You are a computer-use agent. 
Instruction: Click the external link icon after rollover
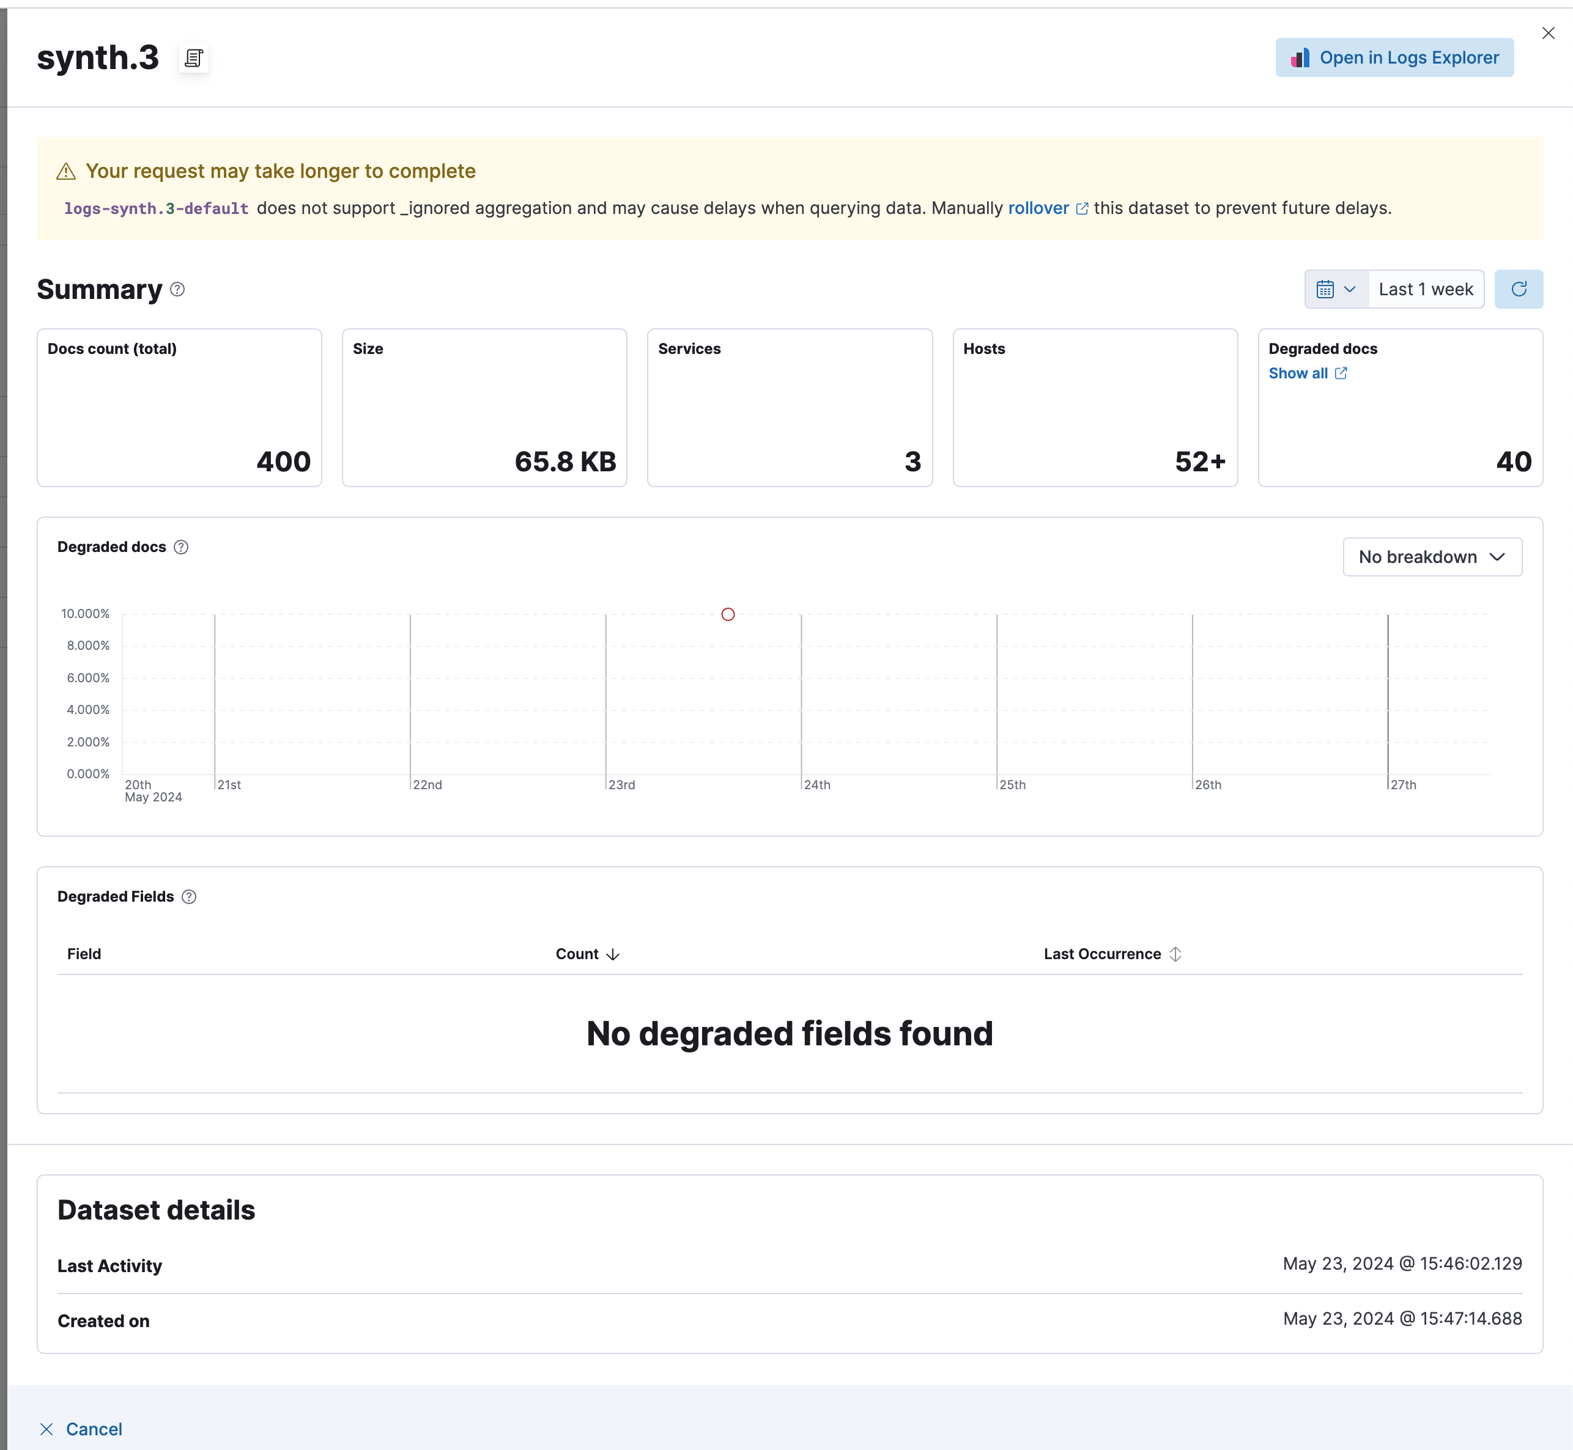pyautogui.click(x=1082, y=208)
